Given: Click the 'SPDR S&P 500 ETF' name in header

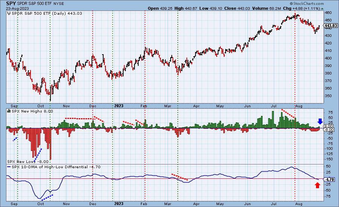Looking at the screenshot, I should point(34,4).
